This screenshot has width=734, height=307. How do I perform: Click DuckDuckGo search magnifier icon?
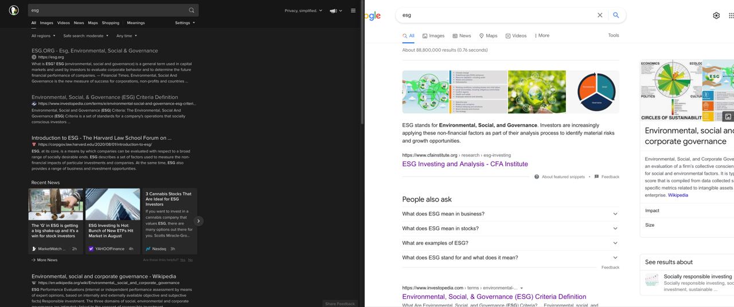tap(192, 10)
